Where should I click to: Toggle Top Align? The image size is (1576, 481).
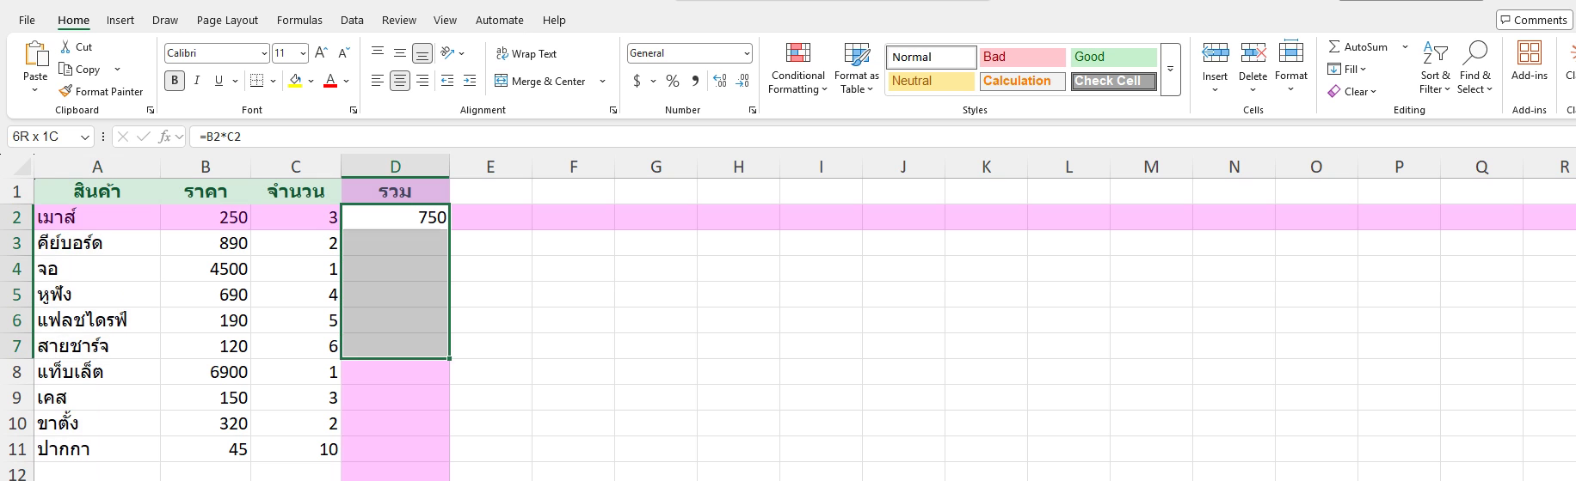(378, 53)
